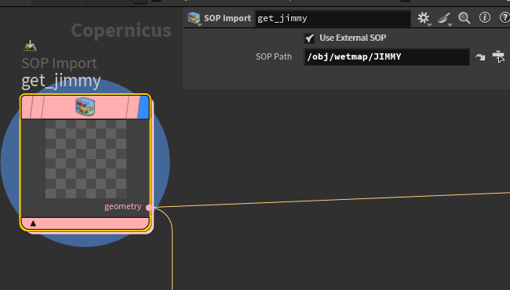The height and width of the screenshot is (290, 510).
Task: Open help with the question mark icon
Action: pyautogui.click(x=505, y=17)
